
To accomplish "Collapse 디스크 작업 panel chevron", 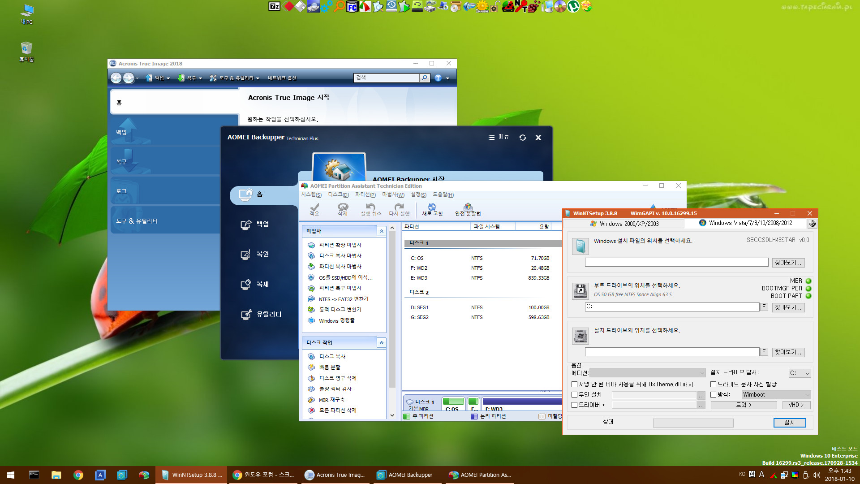I will pyautogui.click(x=381, y=343).
